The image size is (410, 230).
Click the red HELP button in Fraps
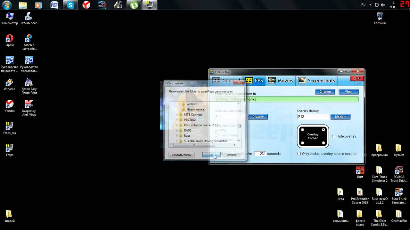click(x=357, y=79)
